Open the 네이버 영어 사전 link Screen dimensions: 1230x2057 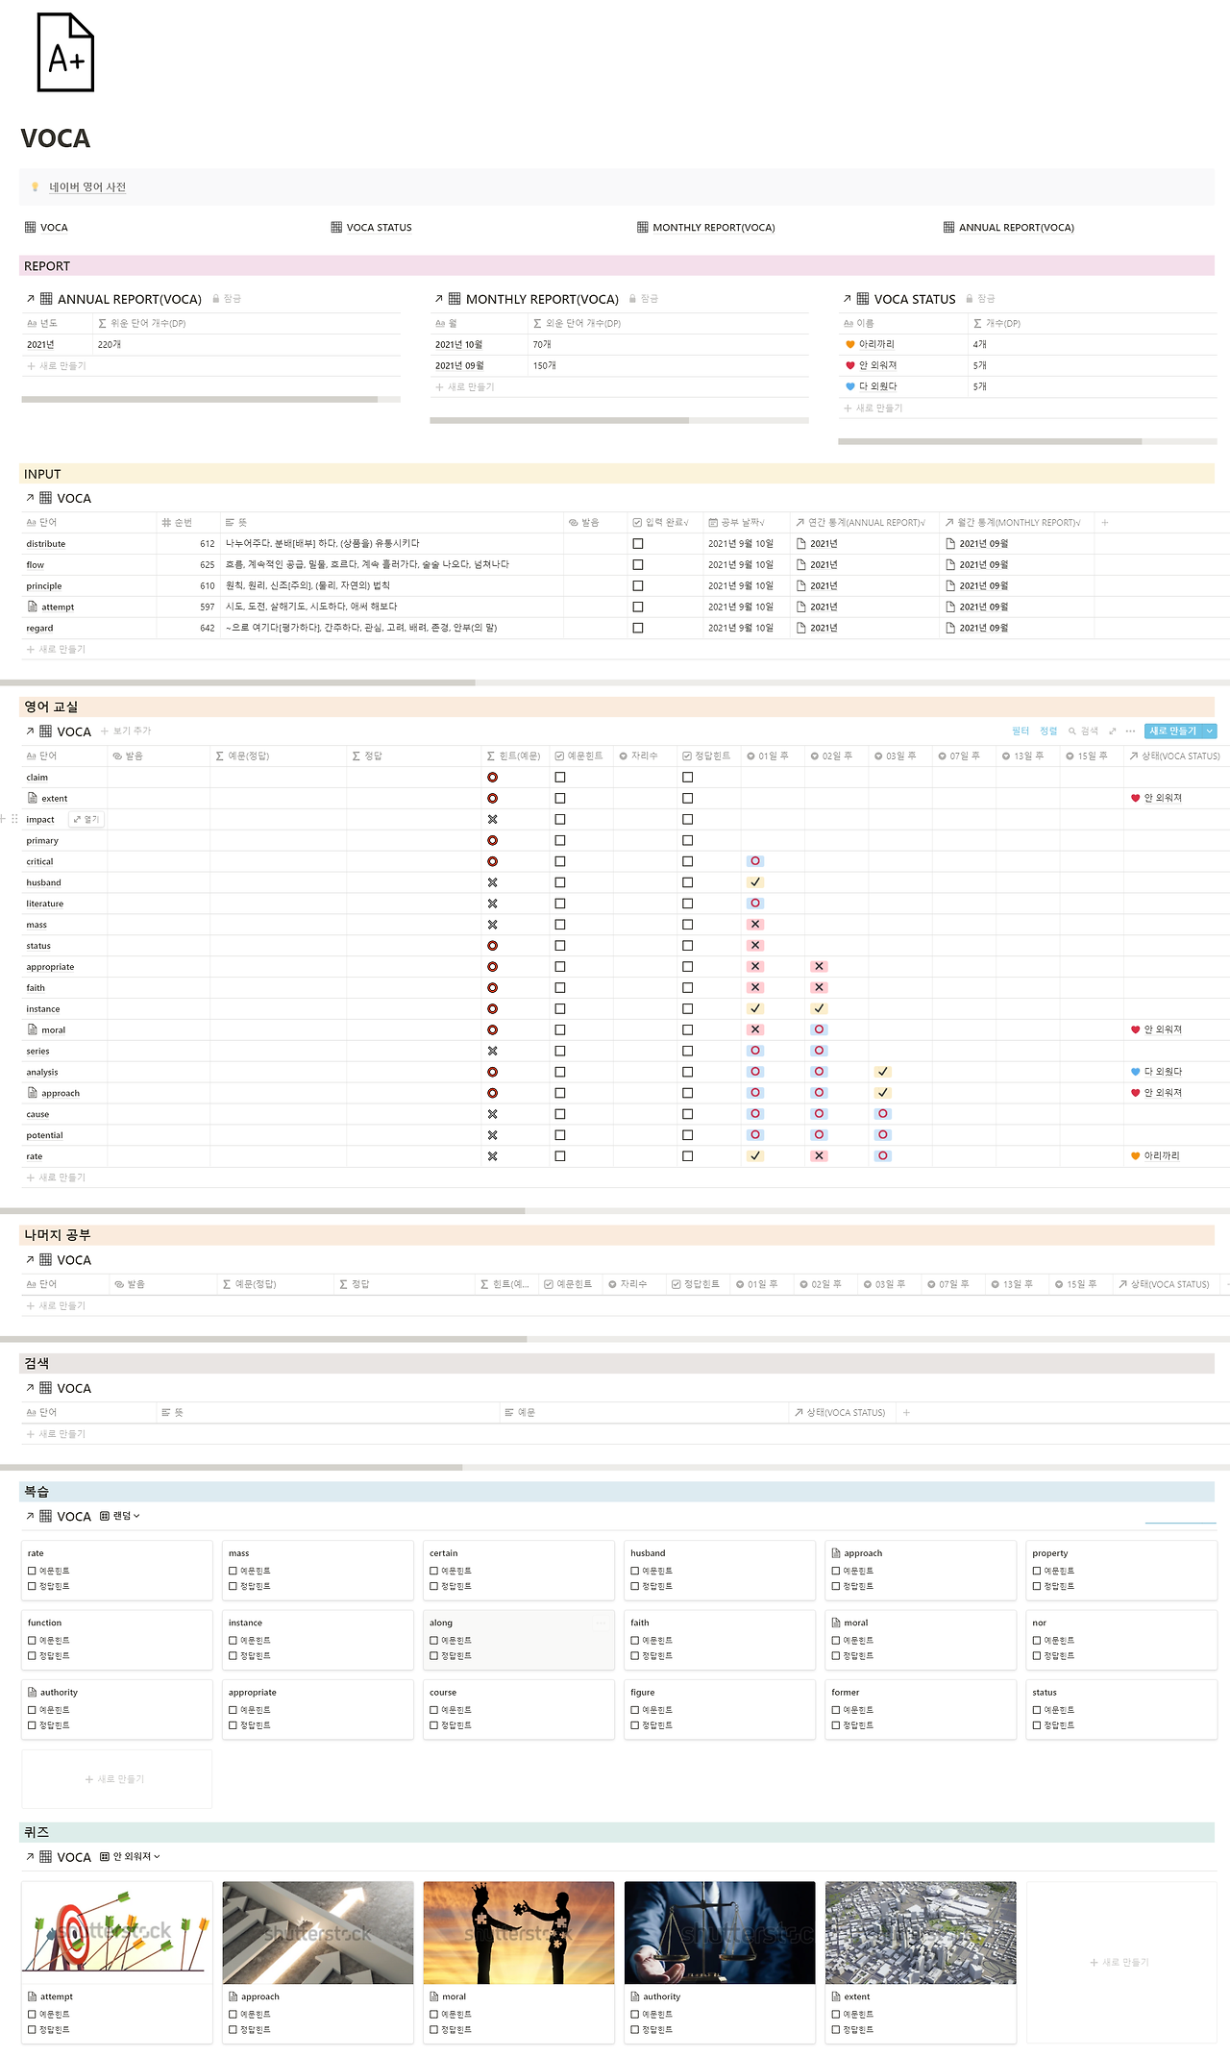(x=87, y=186)
